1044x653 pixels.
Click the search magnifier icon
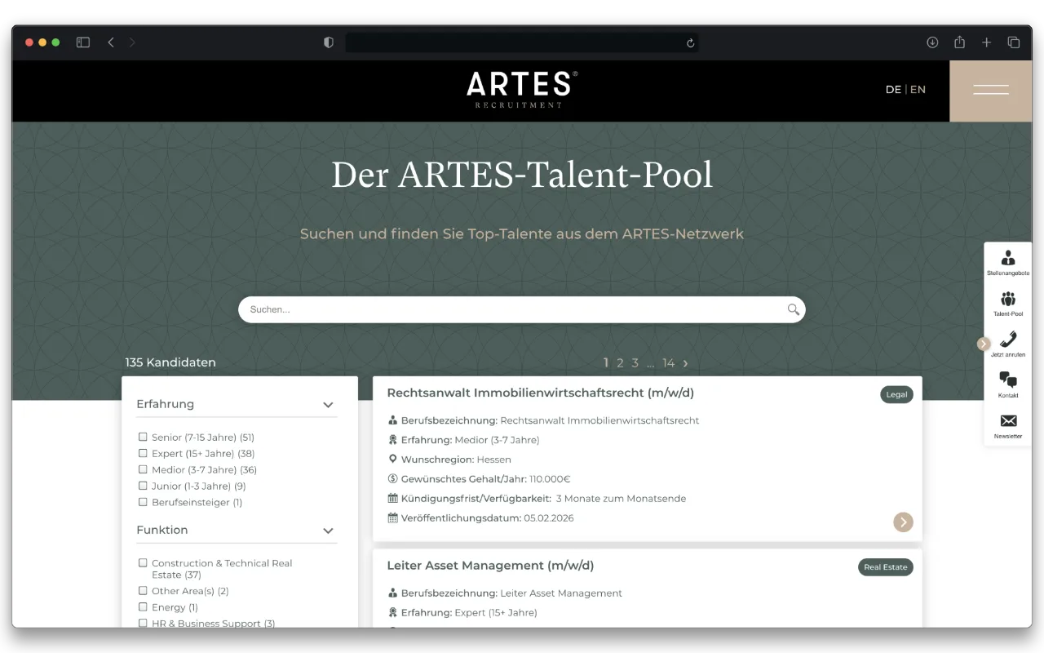(793, 309)
